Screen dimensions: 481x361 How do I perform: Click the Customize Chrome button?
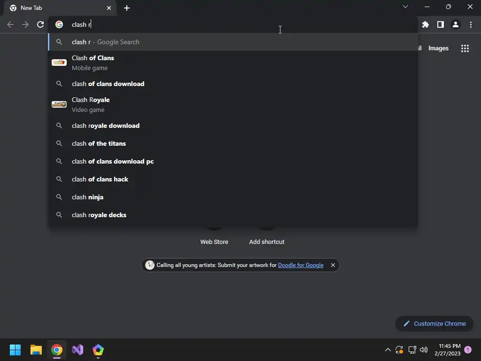tap(434, 323)
